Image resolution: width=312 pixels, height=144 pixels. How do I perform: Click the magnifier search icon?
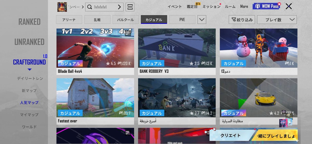click(x=90, y=7)
